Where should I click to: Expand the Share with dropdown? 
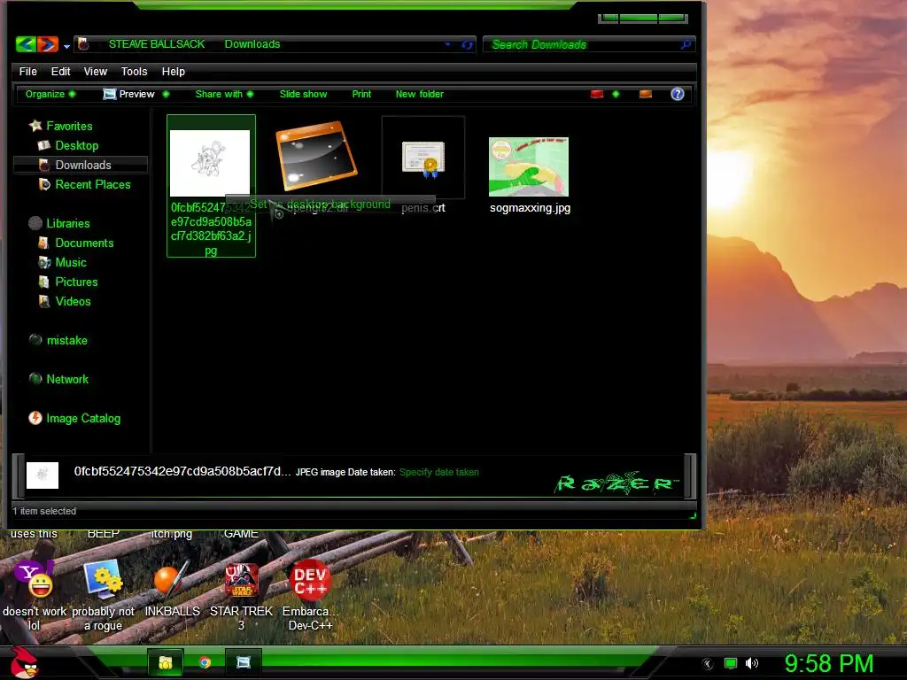coord(224,94)
